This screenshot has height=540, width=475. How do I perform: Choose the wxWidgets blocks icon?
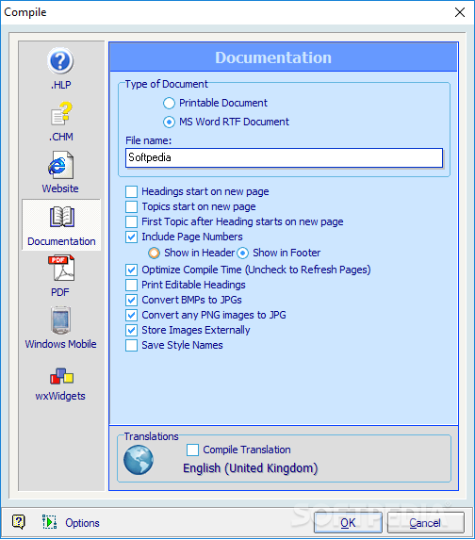(x=61, y=376)
